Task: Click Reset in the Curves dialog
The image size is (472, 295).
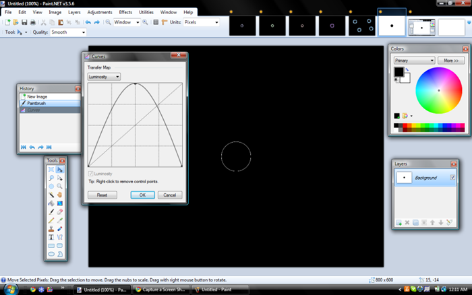Action: click(x=102, y=195)
